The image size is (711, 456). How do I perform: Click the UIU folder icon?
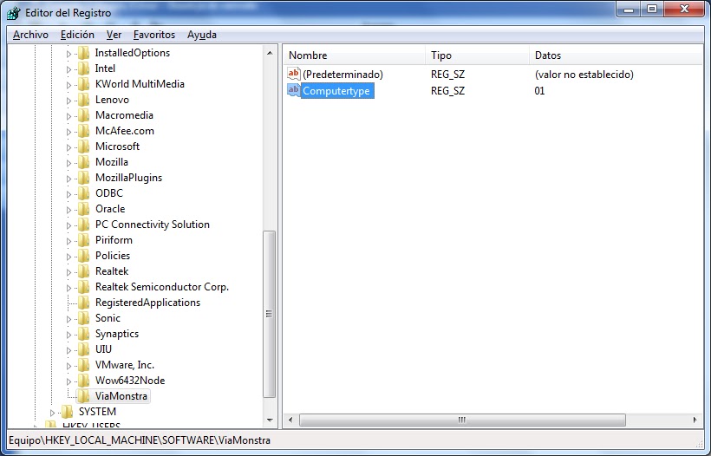click(83, 349)
